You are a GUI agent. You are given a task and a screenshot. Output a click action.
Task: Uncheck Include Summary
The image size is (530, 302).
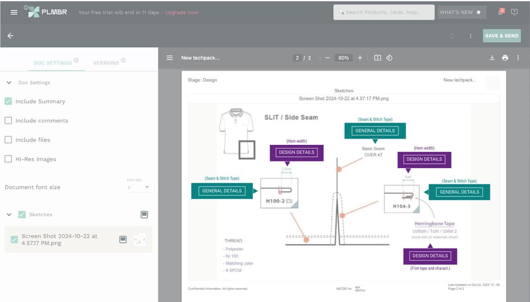8,101
